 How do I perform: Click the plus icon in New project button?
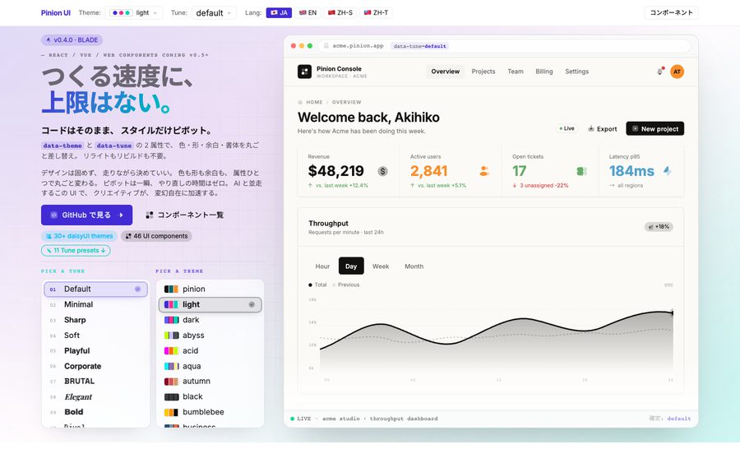tap(635, 128)
